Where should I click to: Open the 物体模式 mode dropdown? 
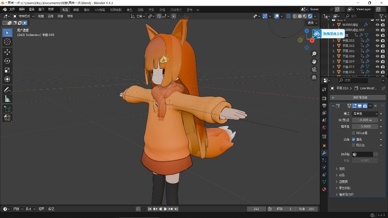(23, 16)
